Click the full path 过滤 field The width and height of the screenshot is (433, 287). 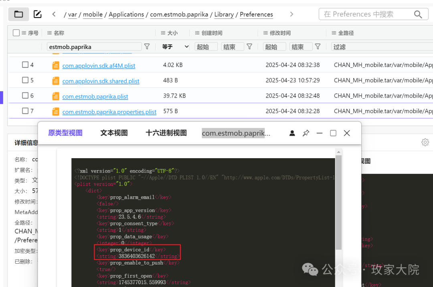pos(382,47)
